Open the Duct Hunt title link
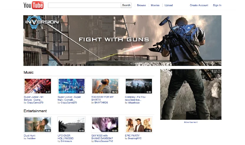 point(29,136)
